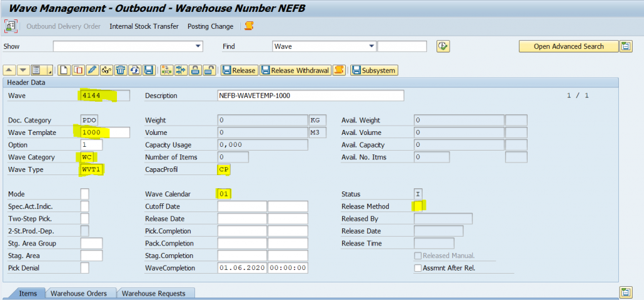
Task: Click the Wave Type value WVT1
Action: [x=92, y=169]
